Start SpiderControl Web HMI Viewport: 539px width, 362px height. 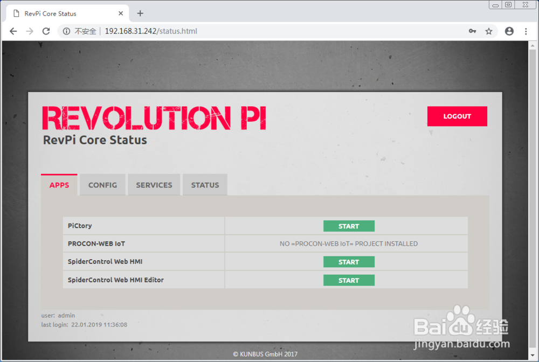point(349,262)
